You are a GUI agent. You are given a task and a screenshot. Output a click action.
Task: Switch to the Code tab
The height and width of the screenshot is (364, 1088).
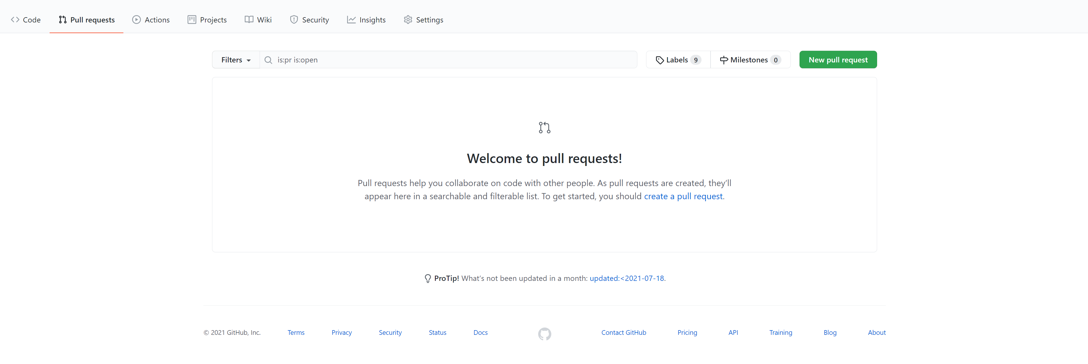[26, 20]
